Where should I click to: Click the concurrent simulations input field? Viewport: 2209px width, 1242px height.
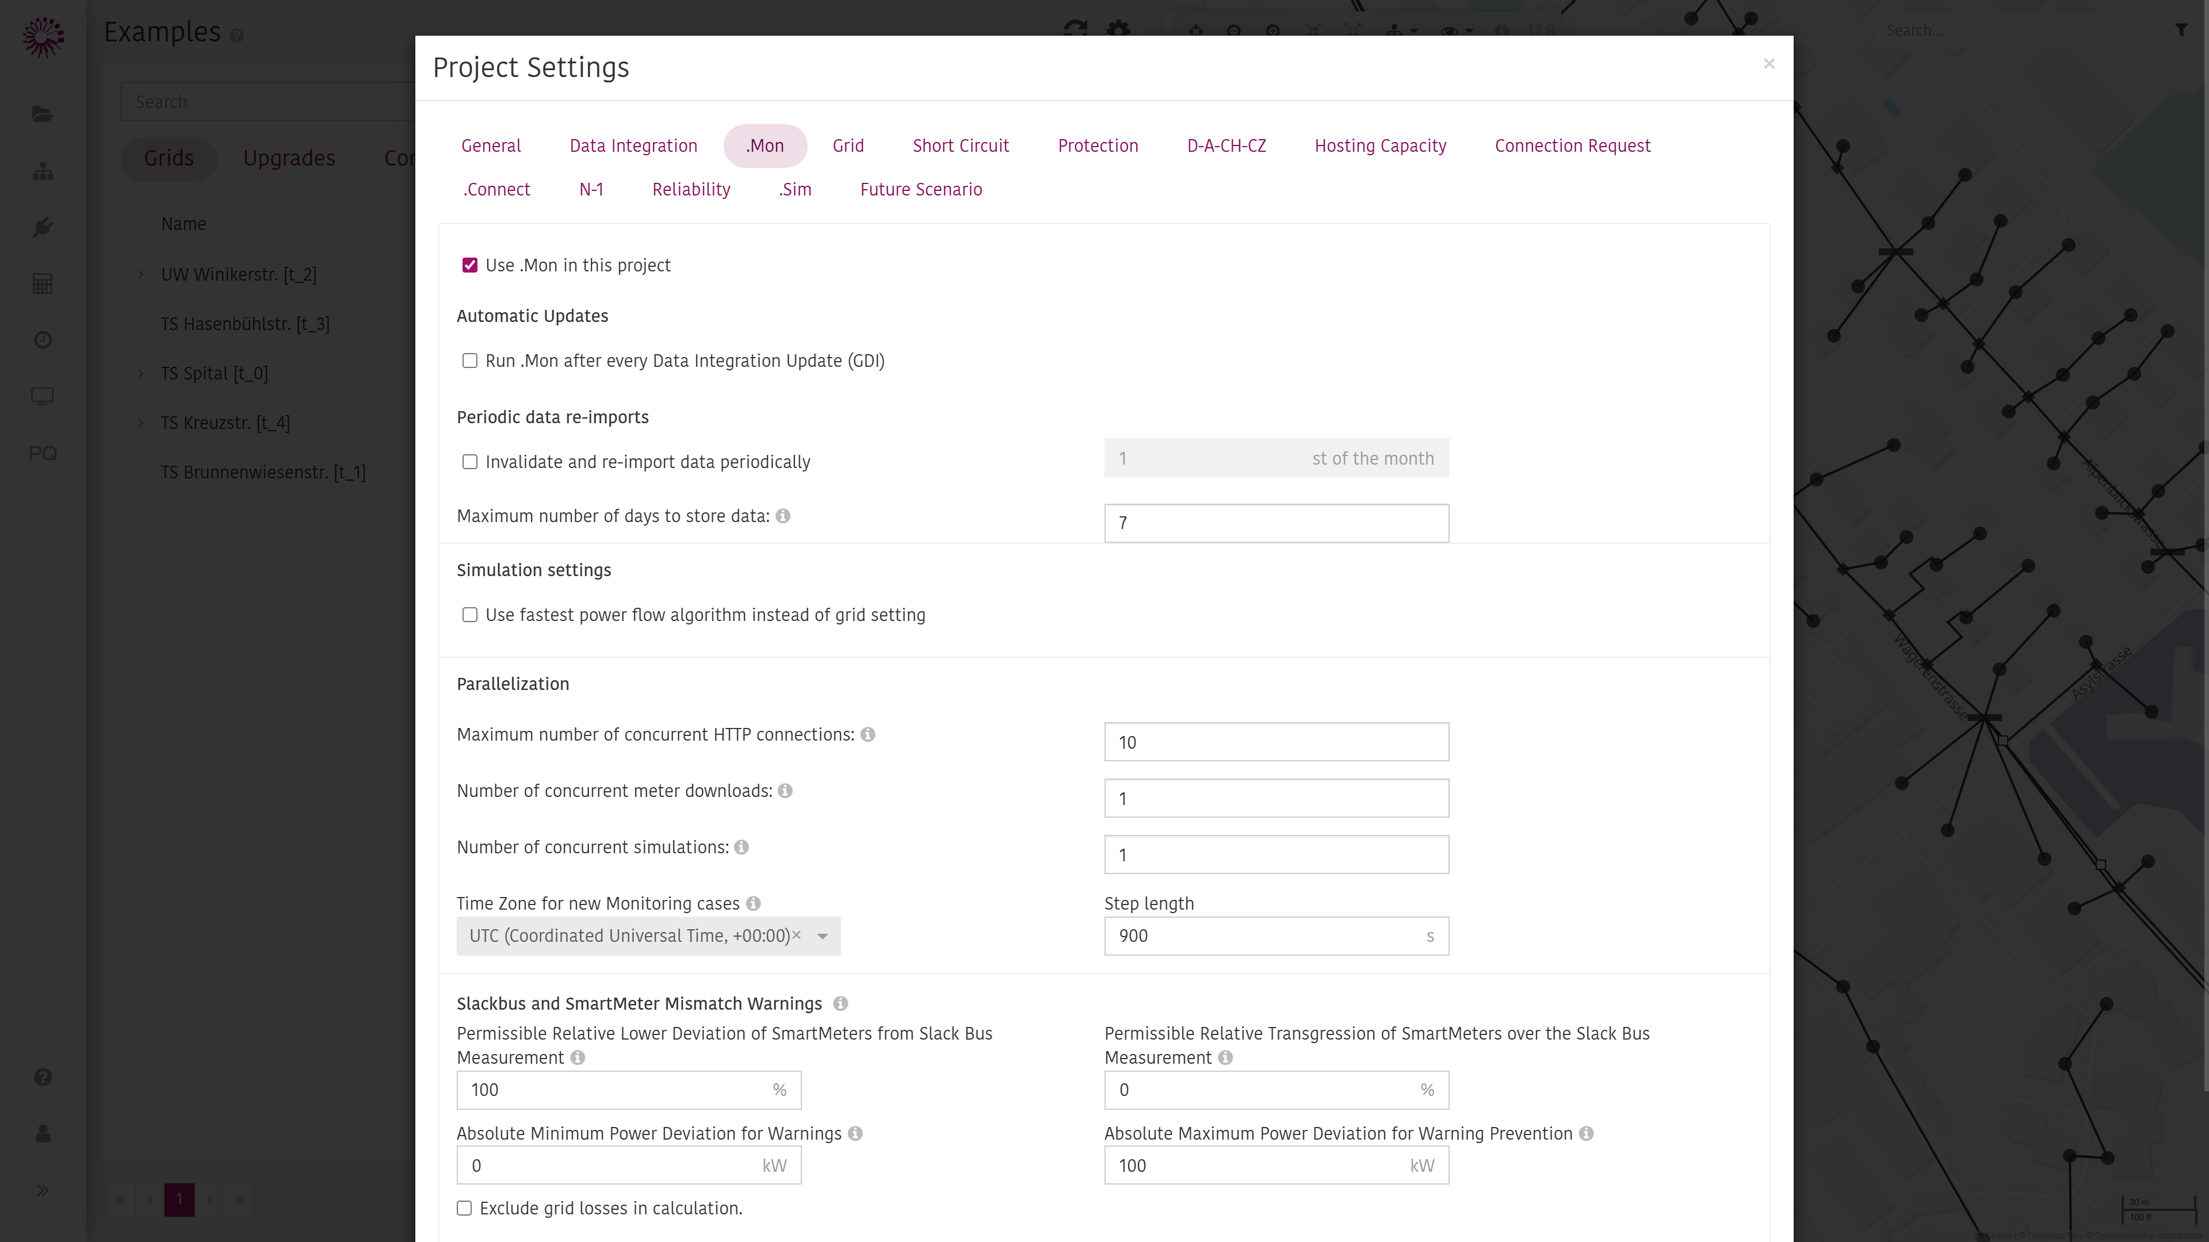[x=1276, y=856]
